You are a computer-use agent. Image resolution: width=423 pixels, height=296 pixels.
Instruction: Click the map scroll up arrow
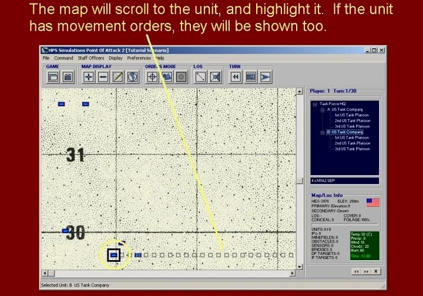pyautogui.click(x=300, y=92)
